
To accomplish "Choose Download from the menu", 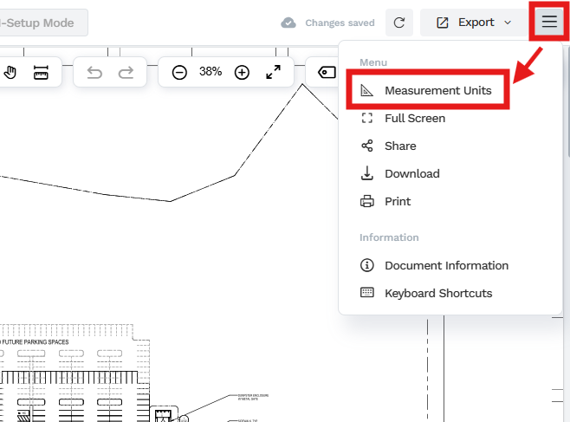I will point(411,173).
